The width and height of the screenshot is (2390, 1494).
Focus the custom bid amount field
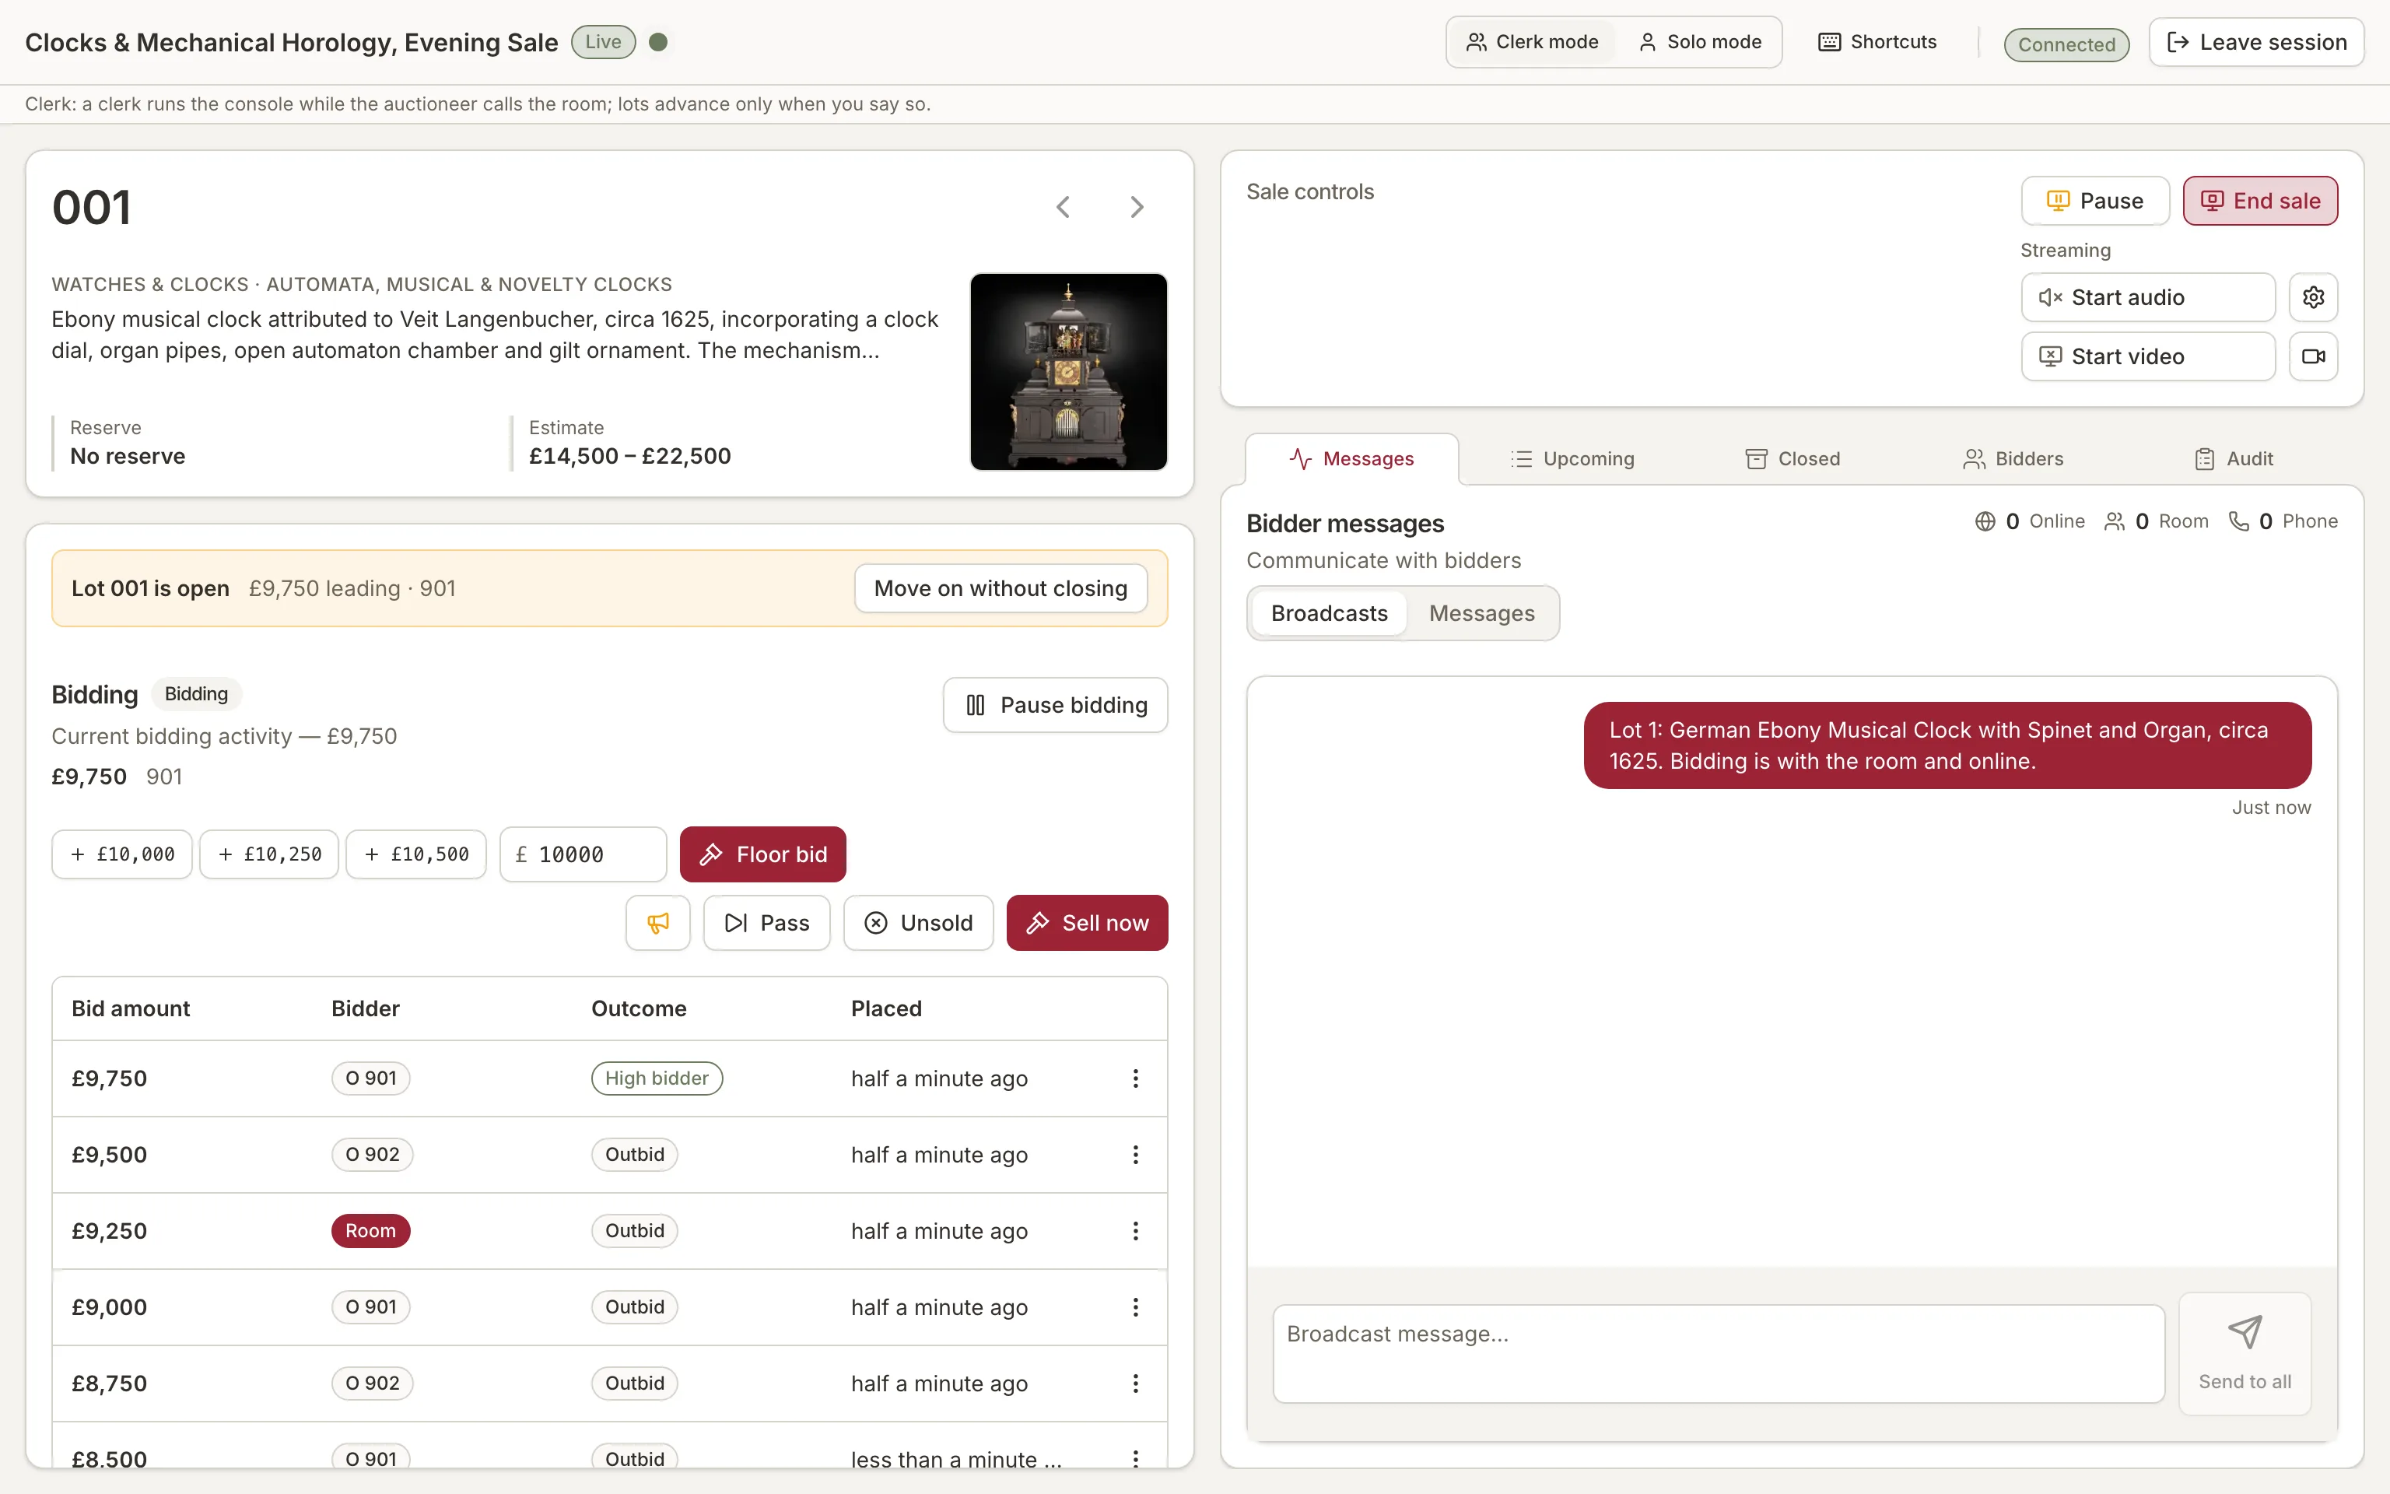583,854
